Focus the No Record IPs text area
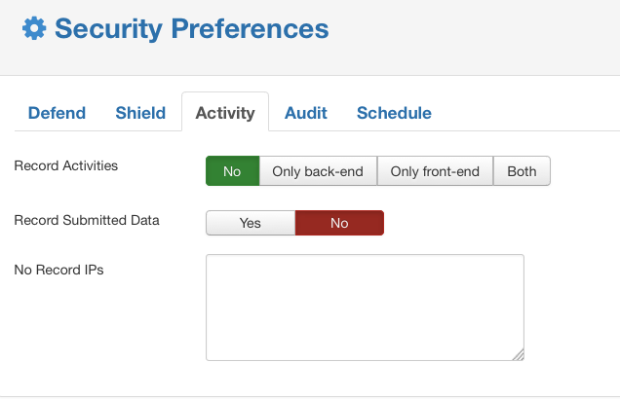This screenshot has width=620, height=399. [x=365, y=308]
